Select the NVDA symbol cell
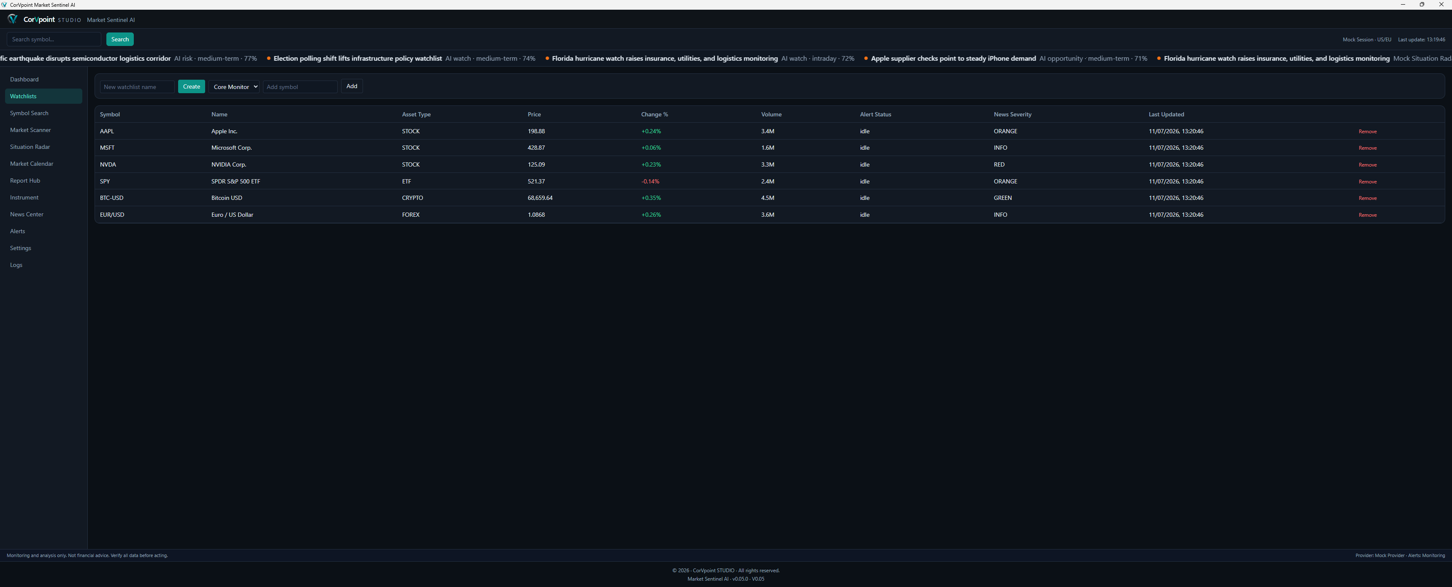Image resolution: width=1452 pixels, height=587 pixels. pyautogui.click(x=108, y=164)
